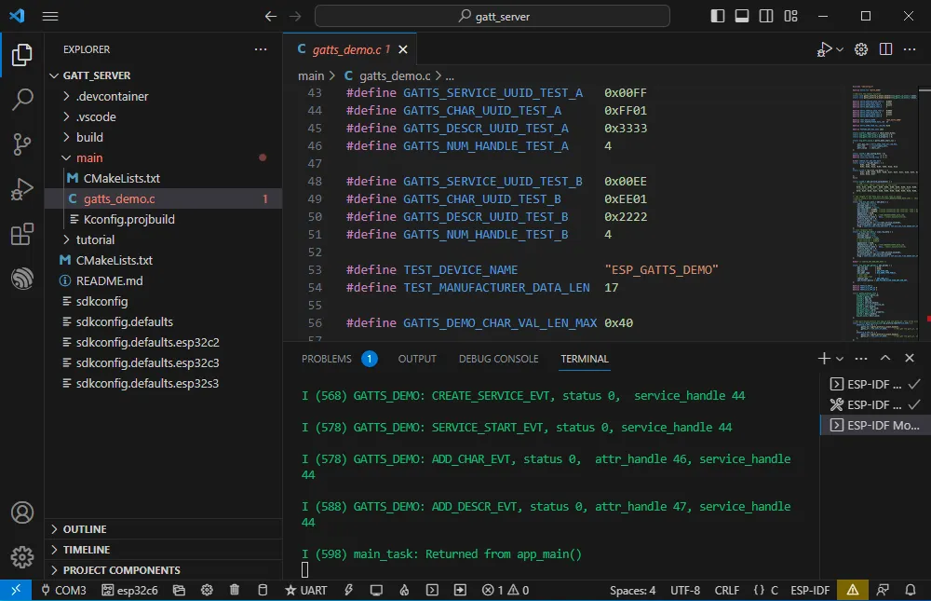931x601 pixels.
Task: Change the UTF-8 file encoding
Action: click(x=684, y=590)
